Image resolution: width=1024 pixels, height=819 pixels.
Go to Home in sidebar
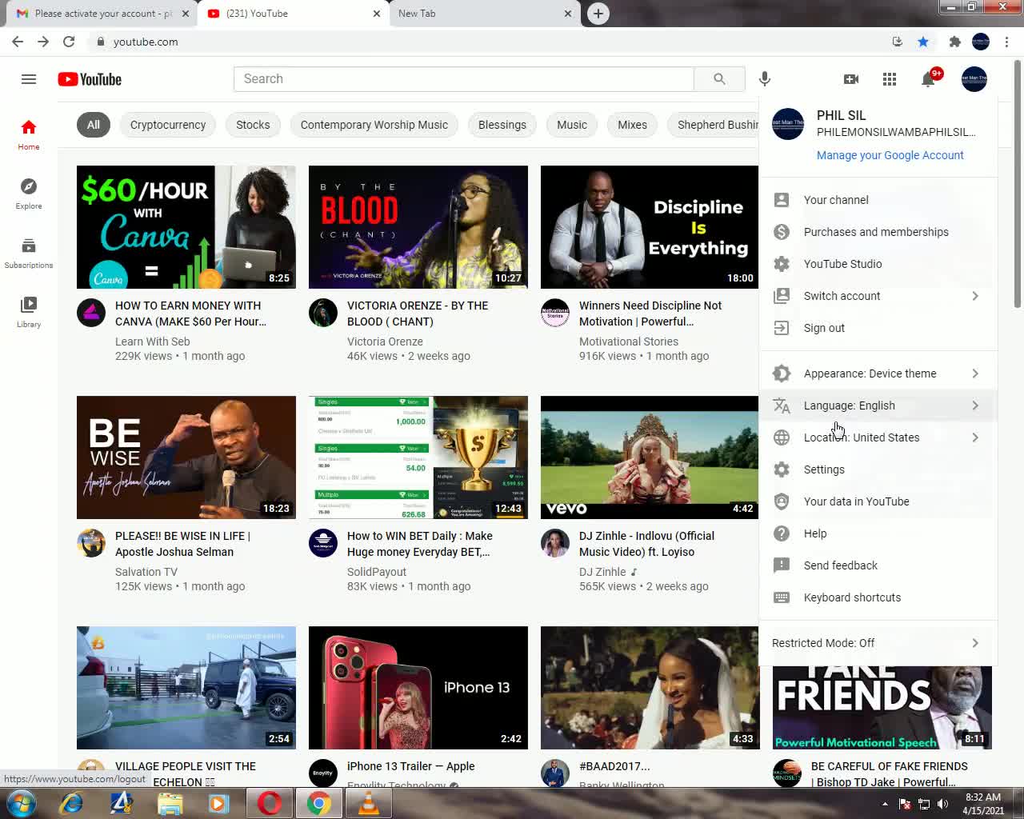[x=29, y=135]
